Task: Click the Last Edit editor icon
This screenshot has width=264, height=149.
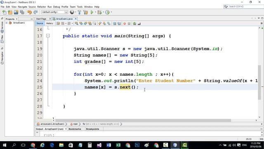Action: click(58, 24)
